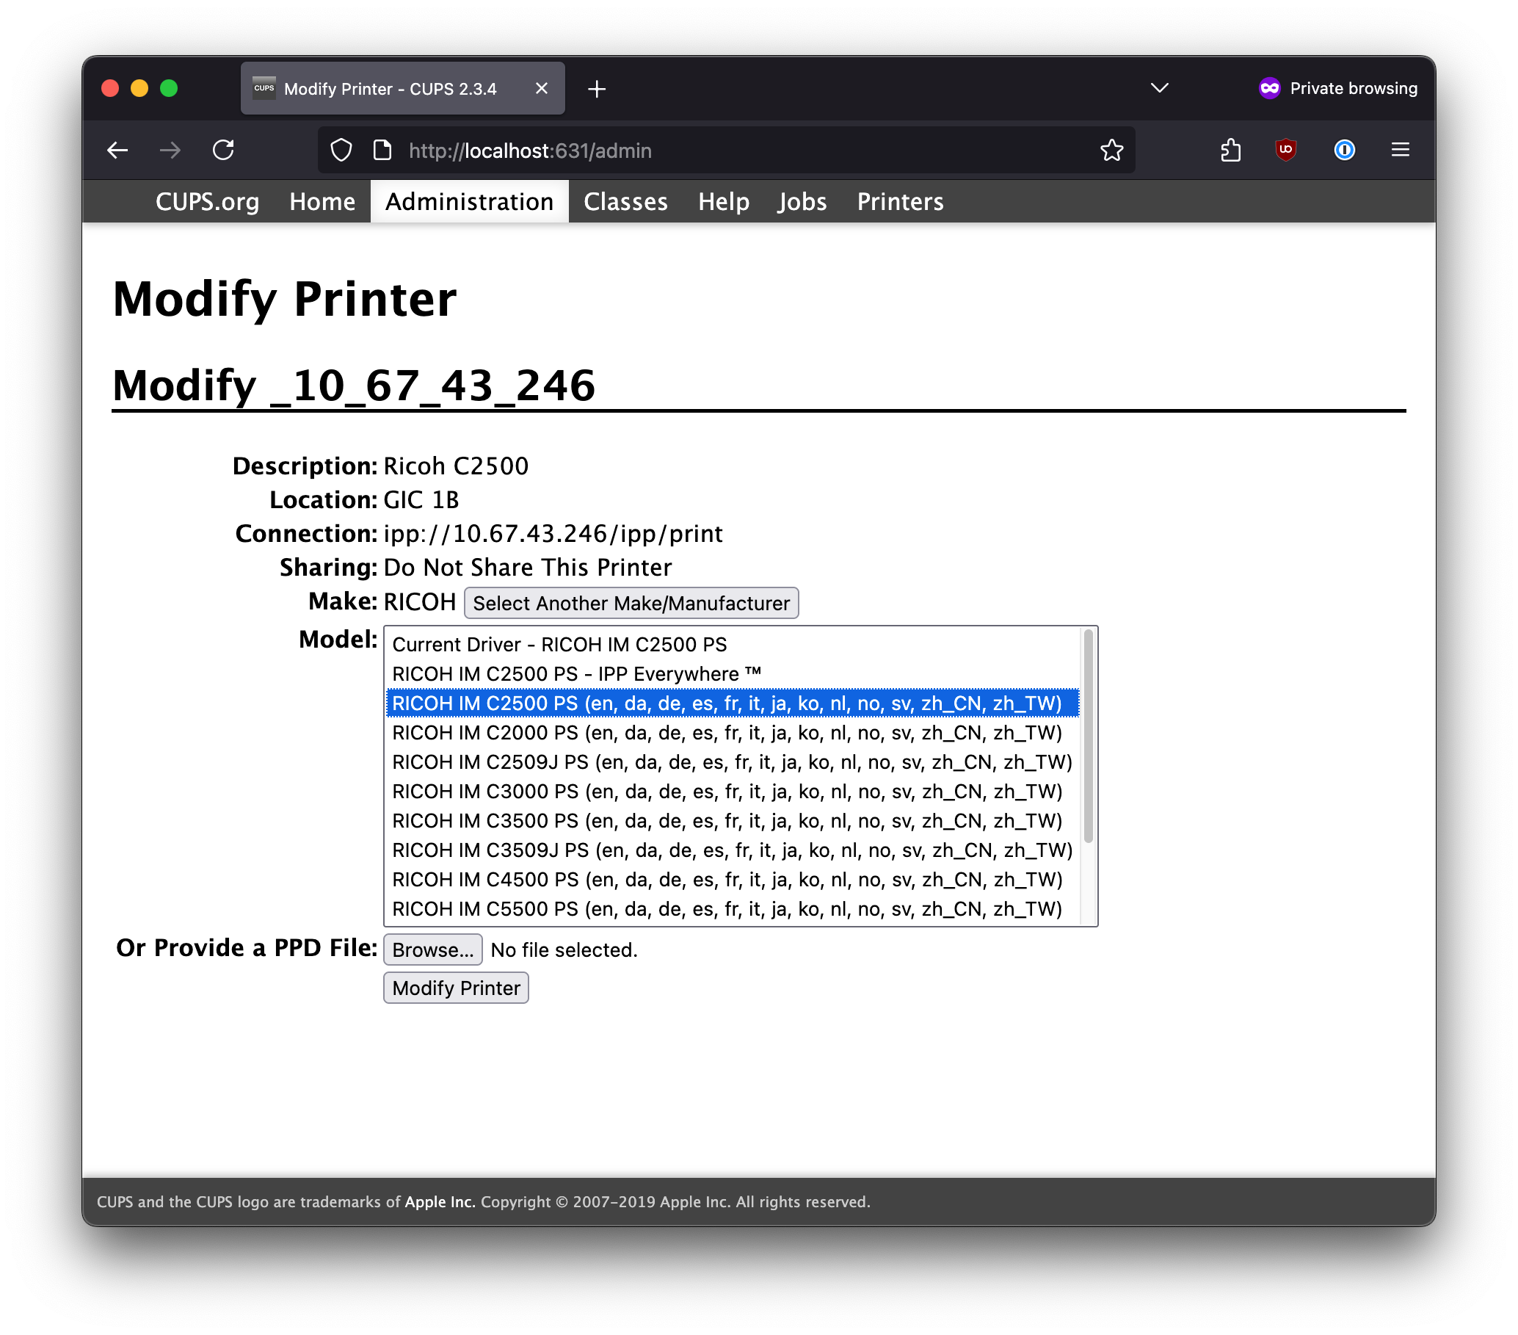Switch to the Classes tab

(x=625, y=201)
